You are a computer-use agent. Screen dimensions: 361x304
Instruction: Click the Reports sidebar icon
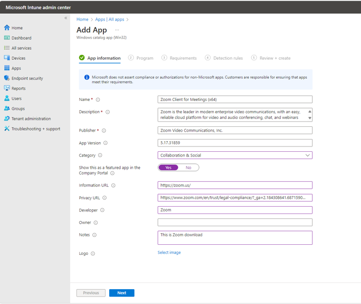[x=7, y=88]
